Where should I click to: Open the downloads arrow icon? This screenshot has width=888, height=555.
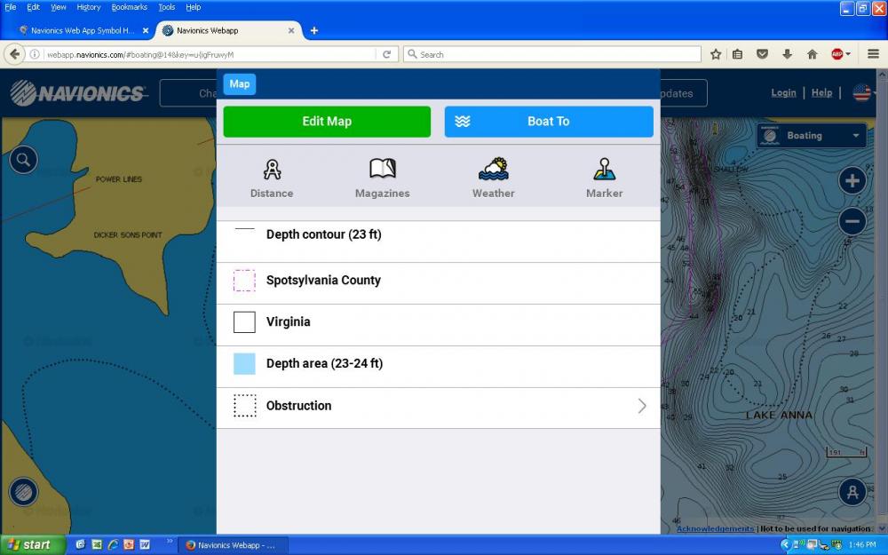787,54
